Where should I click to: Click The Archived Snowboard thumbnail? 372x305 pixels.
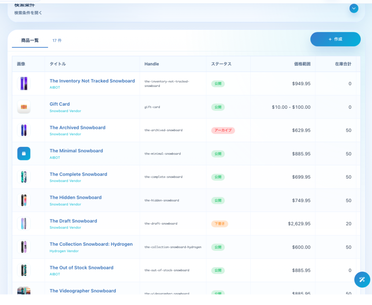click(x=24, y=130)
